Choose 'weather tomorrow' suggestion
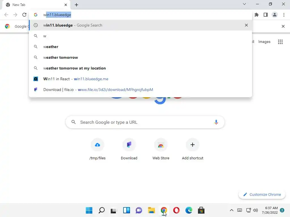This screenshot has height=217, width=290. click(140, 57)
